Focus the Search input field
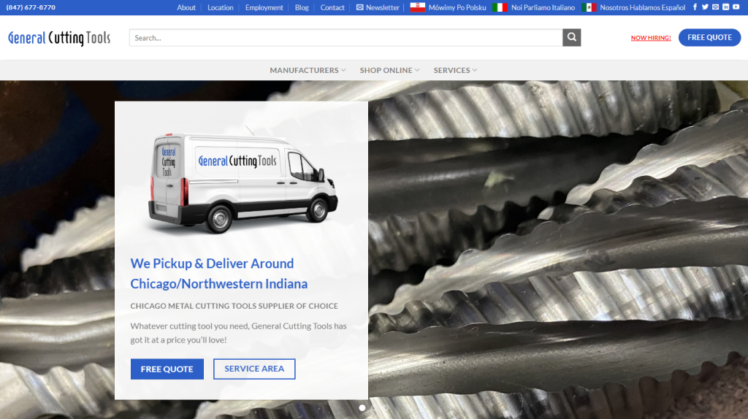 [x=346, y=38]
